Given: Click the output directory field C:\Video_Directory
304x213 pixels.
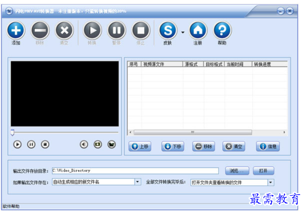Looking at the screenshot, I should coord(135,171).
